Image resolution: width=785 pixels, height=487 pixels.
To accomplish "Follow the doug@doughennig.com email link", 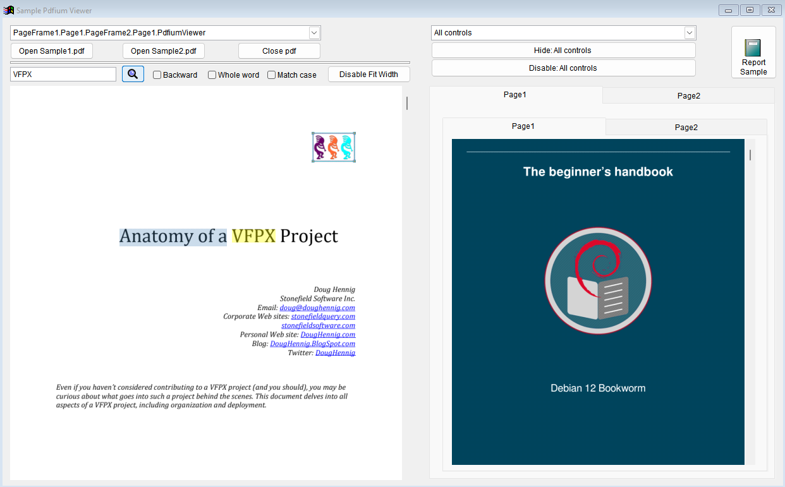I will [x=317, y=308].
